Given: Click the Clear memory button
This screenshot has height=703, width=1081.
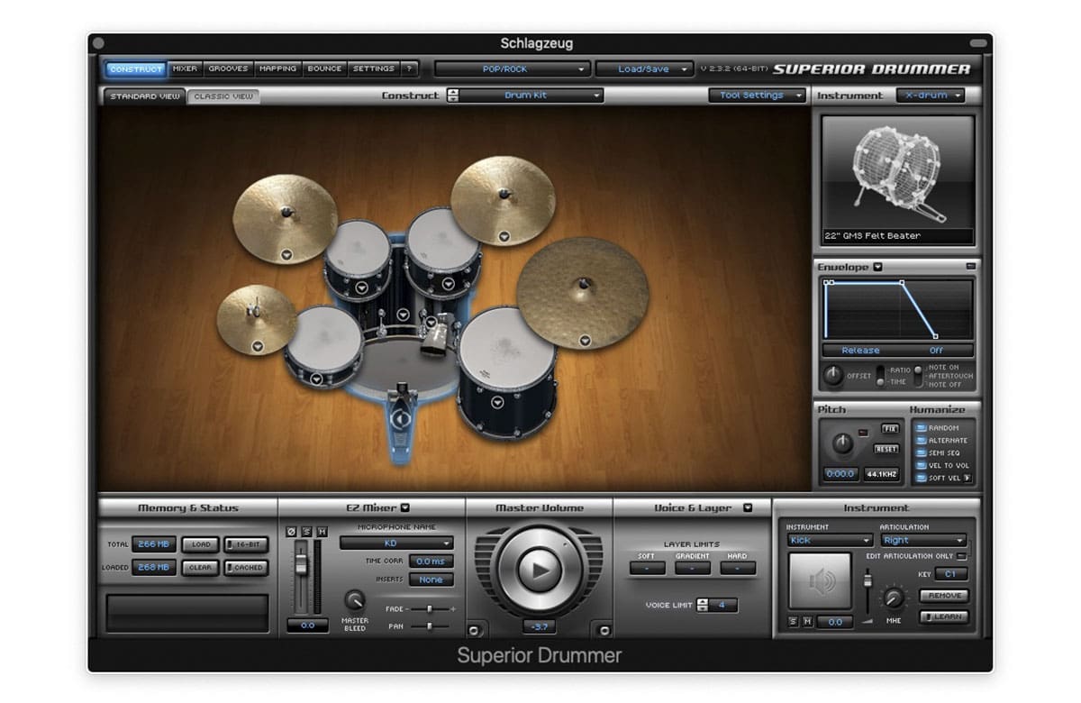Looking at the screenshot, I should (201, 568).
